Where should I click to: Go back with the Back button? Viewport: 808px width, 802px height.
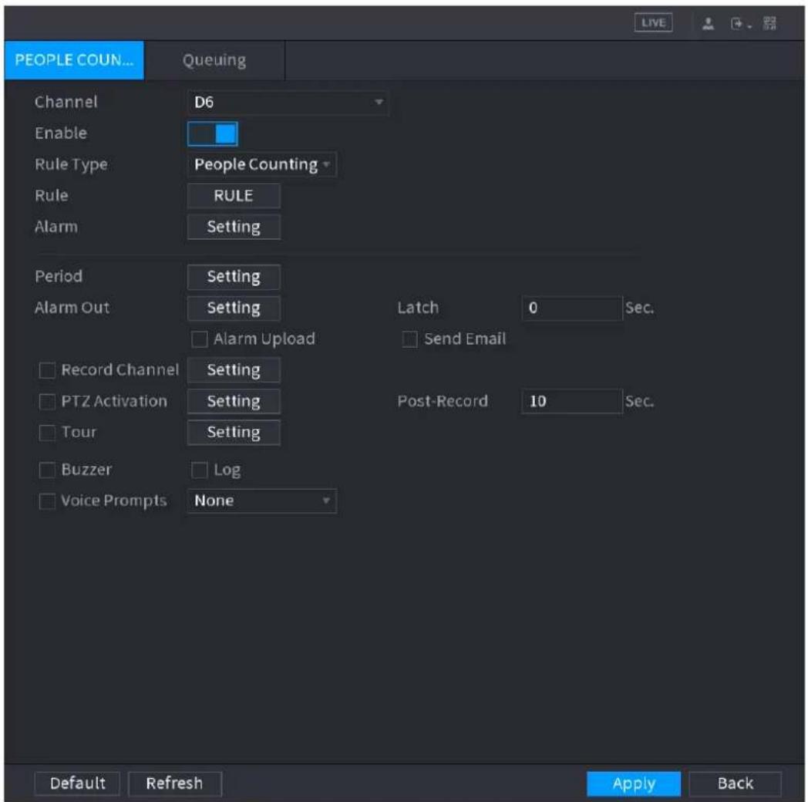[x=736, y=783]
